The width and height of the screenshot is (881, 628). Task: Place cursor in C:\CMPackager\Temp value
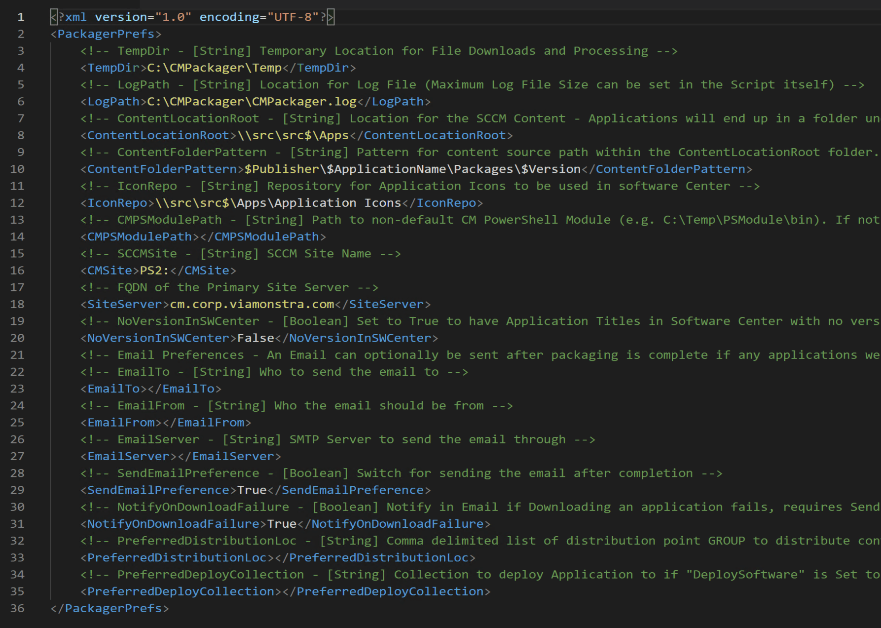click(214, 68)
